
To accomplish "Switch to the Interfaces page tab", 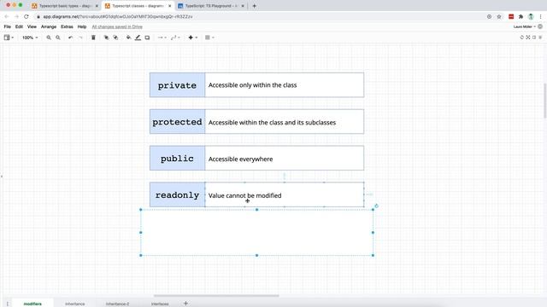I will (x=160, y=304).
